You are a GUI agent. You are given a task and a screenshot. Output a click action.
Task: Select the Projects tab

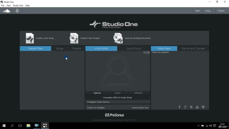click(77, 49)
